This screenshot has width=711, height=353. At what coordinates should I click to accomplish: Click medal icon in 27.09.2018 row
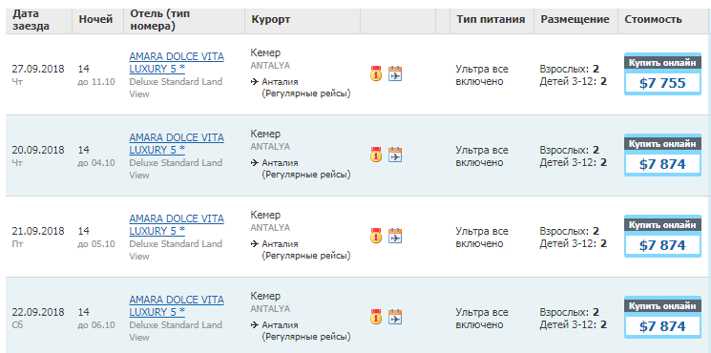(x=376, y=73)
